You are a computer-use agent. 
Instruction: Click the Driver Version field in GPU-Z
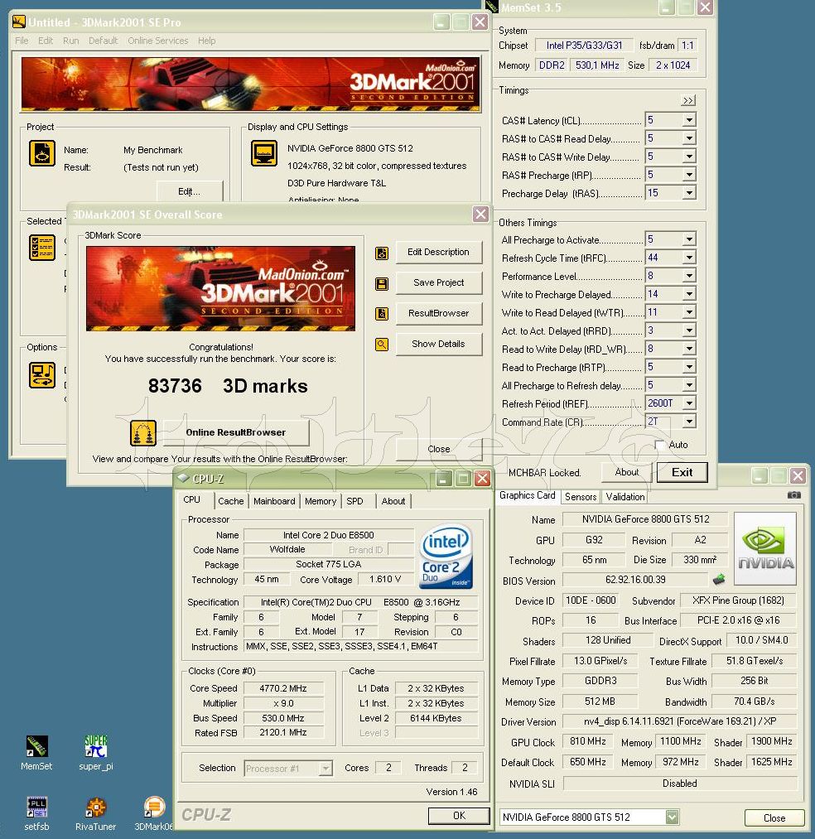(x=679, y=721)
